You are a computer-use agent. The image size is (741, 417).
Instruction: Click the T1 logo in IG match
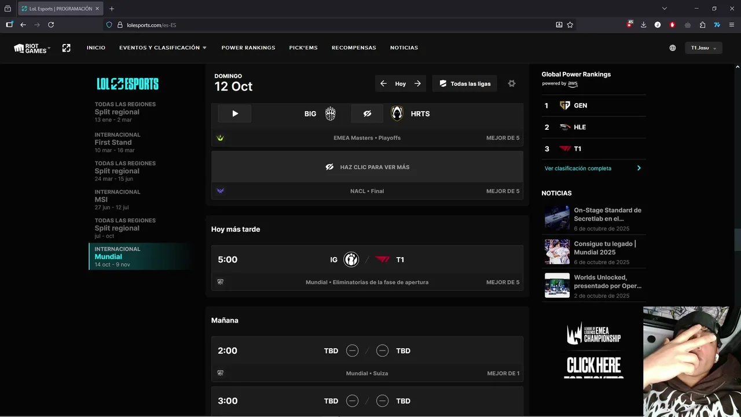pos(383,259)
